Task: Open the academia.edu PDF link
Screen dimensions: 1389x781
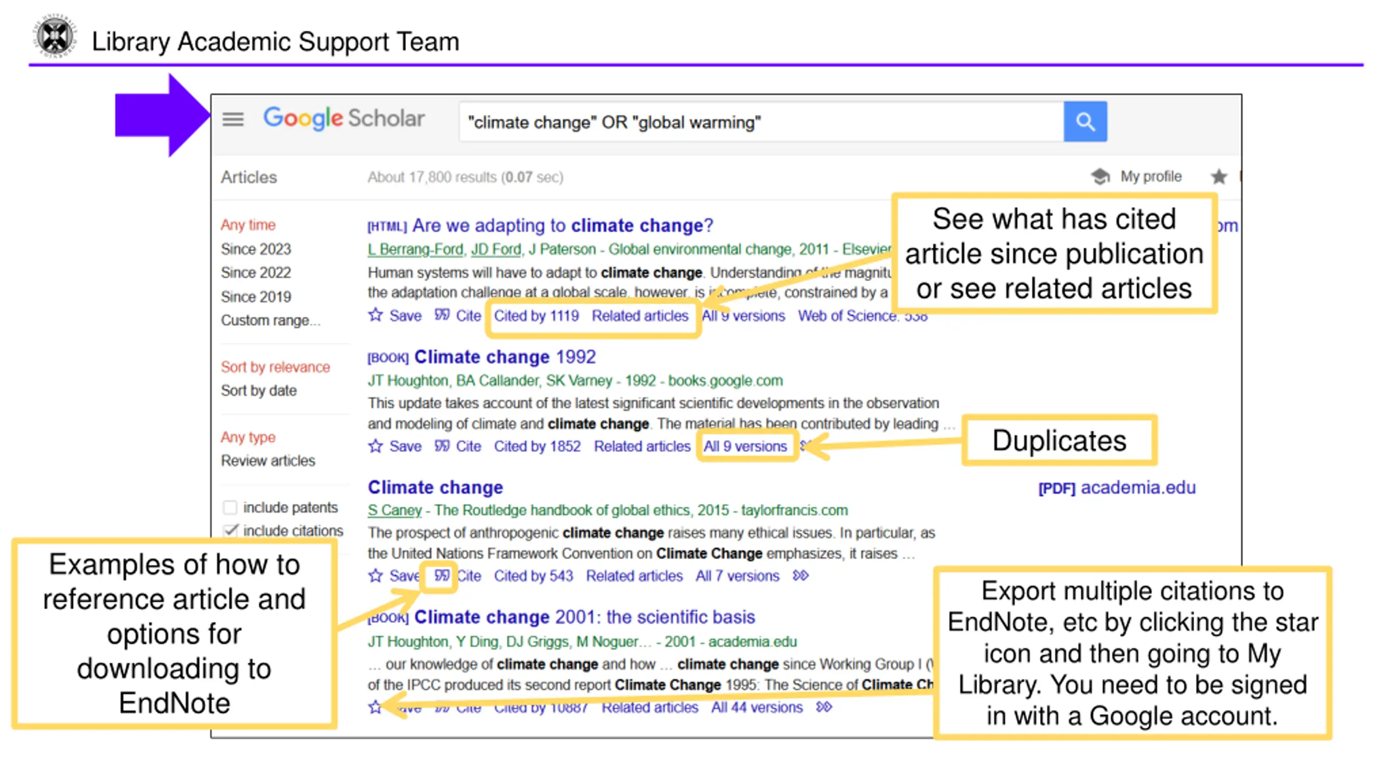Action: [x=1117, y=488]
